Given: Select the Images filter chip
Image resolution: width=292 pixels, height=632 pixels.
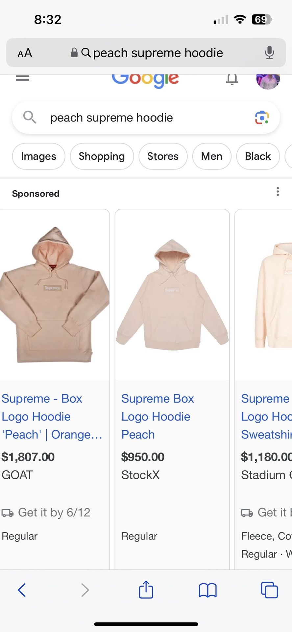Looking at the screenshot, I should point(39,156).
